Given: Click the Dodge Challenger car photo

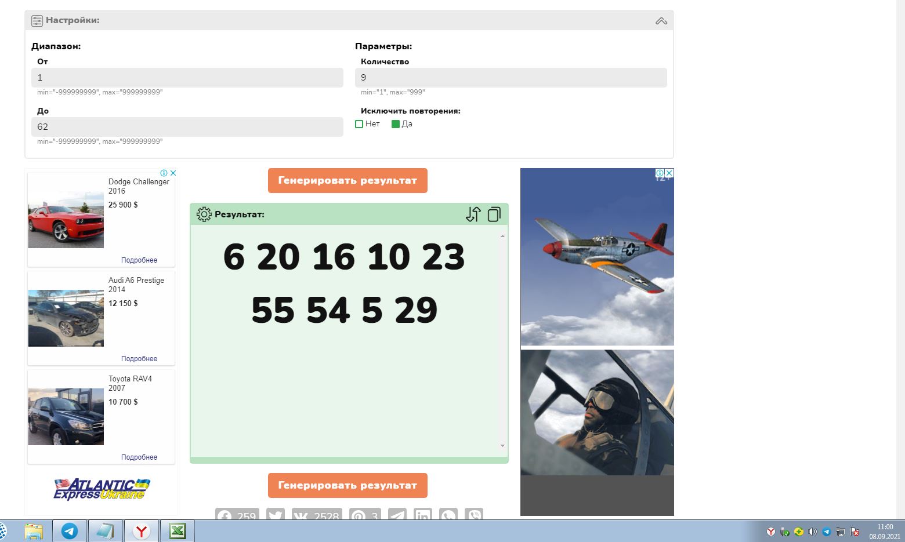Looking at the screenshot, I should [66, 220].
